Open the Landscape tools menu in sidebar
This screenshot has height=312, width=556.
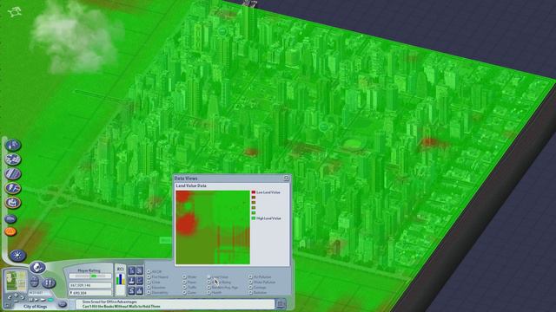(13, 145)
